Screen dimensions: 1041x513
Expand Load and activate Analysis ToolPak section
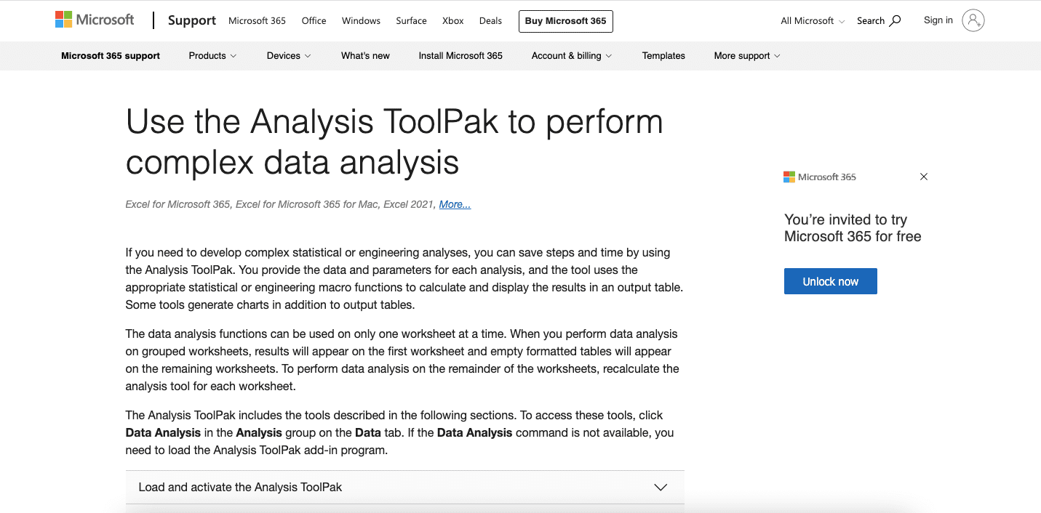pos(404,487)
